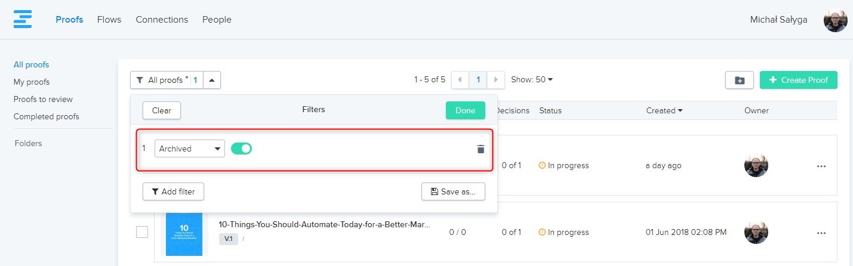Open three-dot menu for first proof row
853x266 pixels.
[821, 166]
